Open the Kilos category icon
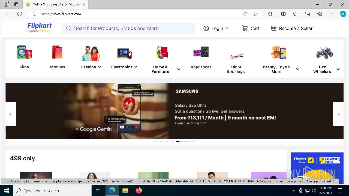Screen dimensions: 349x196 [24, 52]
